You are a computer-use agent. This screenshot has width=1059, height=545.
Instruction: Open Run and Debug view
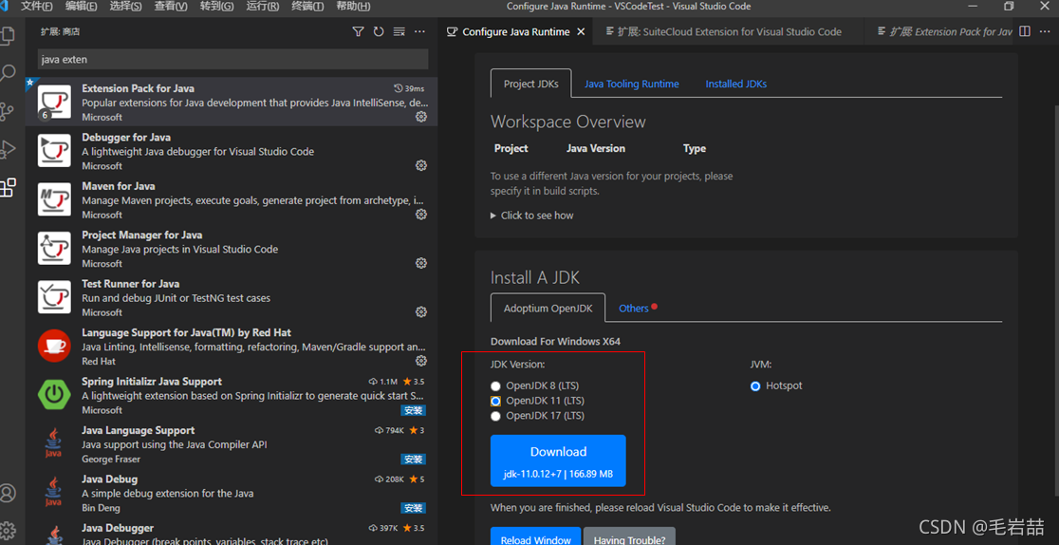pos(9,149)
